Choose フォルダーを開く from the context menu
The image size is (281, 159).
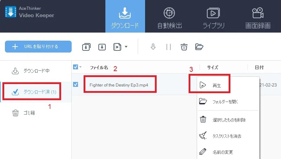(228, 102)
